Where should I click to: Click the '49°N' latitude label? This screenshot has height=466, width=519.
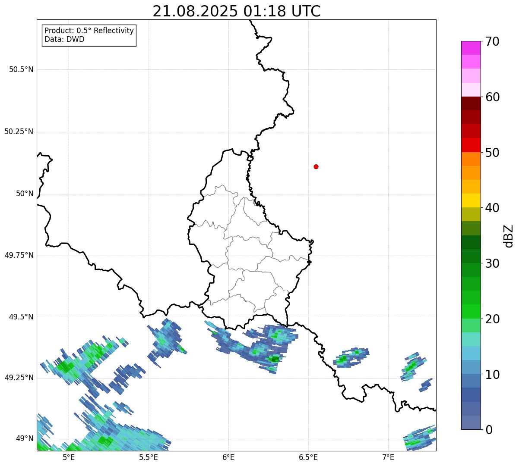pyautogui.click(x=25, y=438)
